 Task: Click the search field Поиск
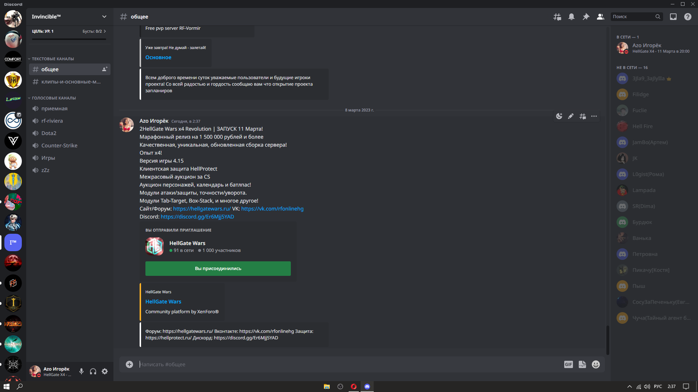point(636,17)
